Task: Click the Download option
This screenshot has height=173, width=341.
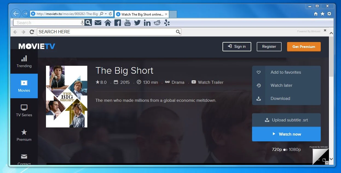Action: tap(286, 99)
